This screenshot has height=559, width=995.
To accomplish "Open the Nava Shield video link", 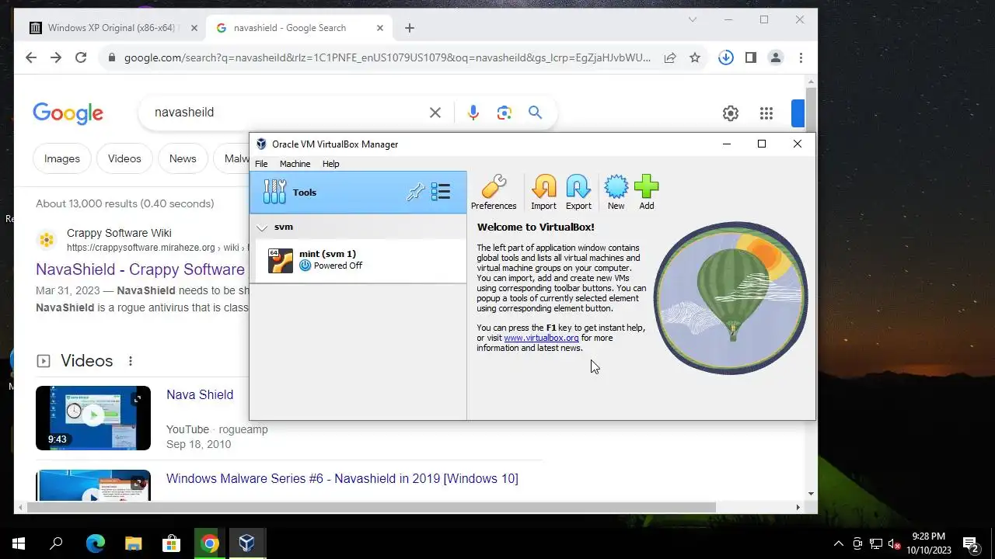I will pos(200,394).
